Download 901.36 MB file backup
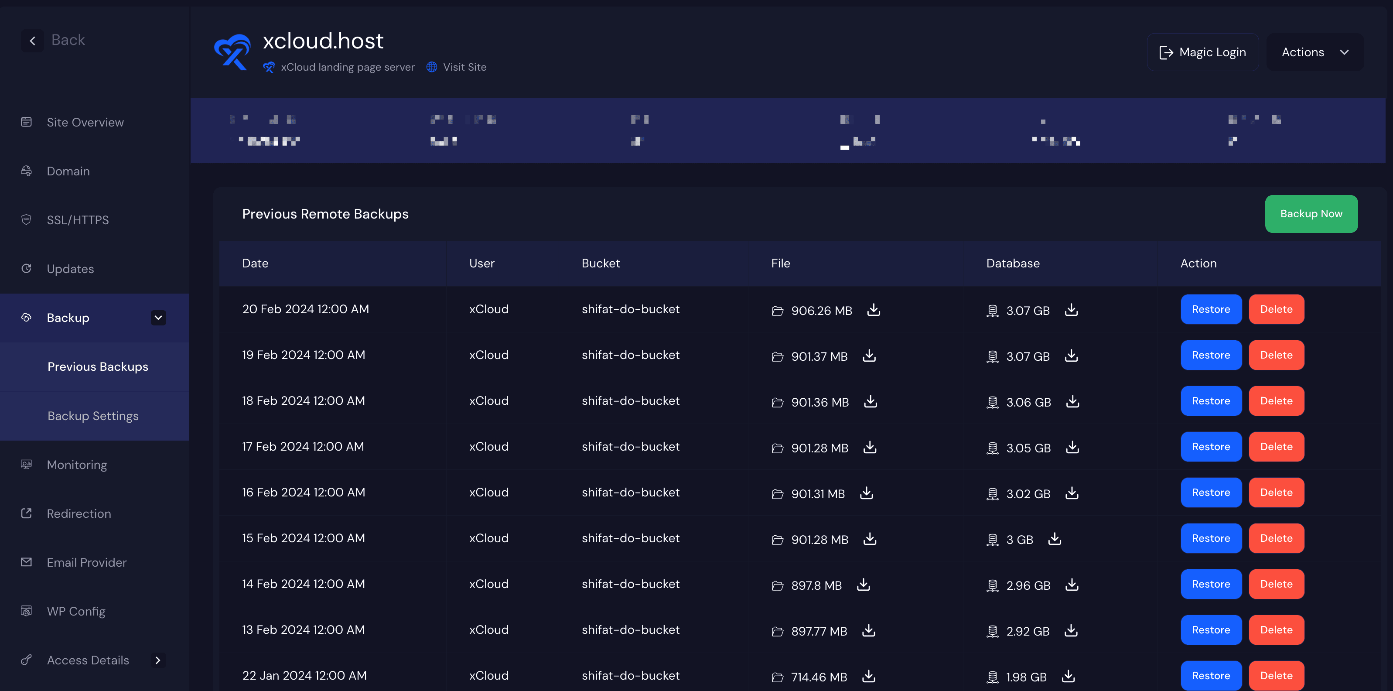The width and height of the screenshot is (1393, 691). [870, 401]
